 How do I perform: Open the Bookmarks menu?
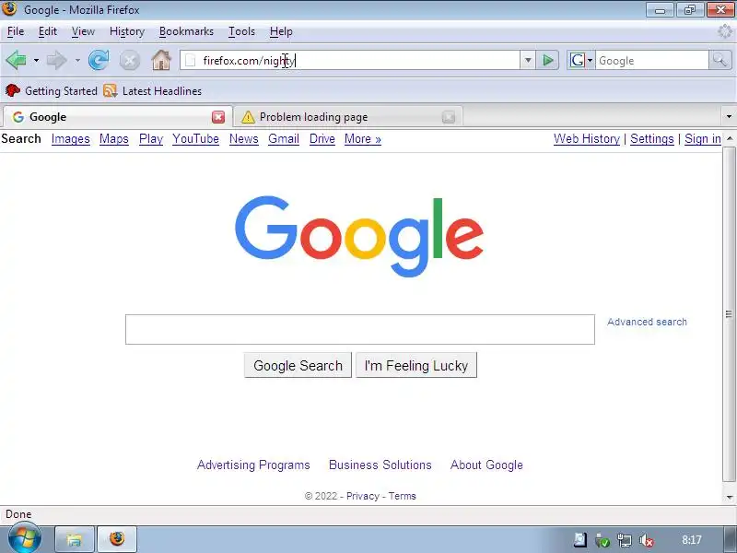186,31
